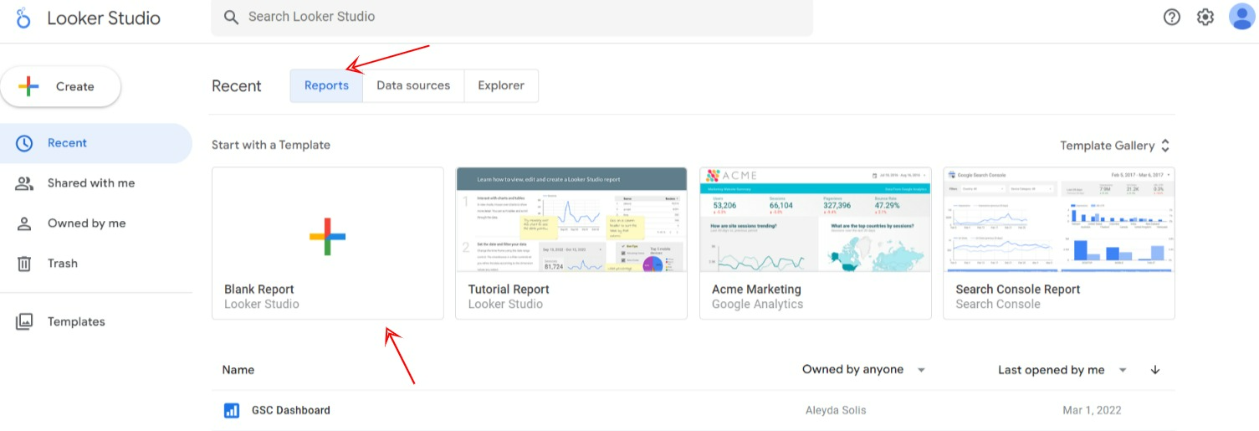This screenshot has width=1259, height=431.
Task: Click the Start with a Template heading
Action: pyautogui.click(x=271, y=145)
